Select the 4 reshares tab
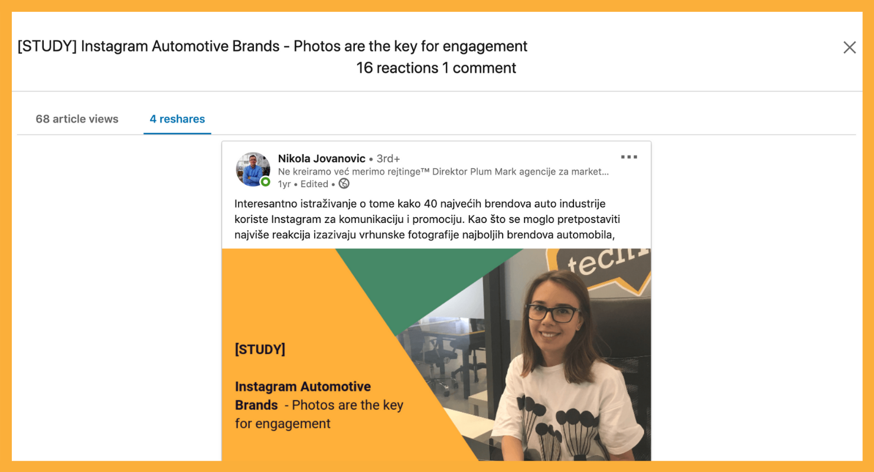 [x=177, y=119]
